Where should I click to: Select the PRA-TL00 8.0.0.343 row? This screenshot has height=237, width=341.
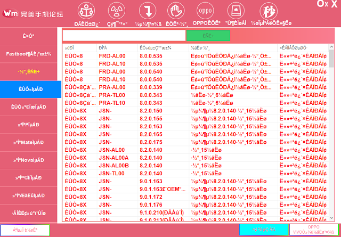pos(196,95)
